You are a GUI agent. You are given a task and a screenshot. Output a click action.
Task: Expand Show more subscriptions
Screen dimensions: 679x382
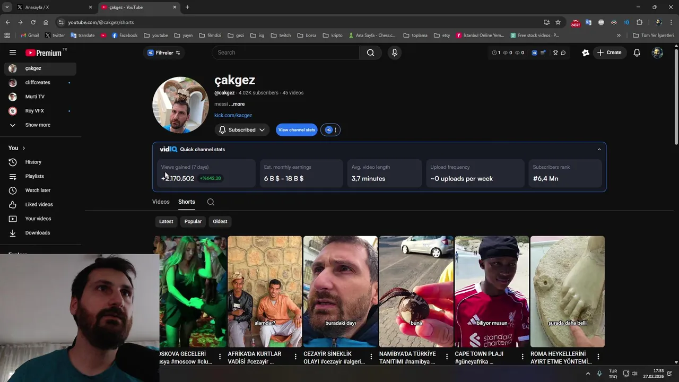pos(40,125)
